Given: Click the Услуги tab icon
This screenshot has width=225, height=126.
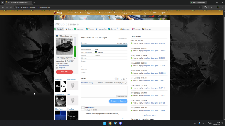Looking at the screenshot, I should tap(87, 29).
